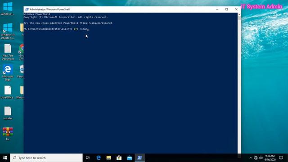Open Microsoft Store from the taskbar
The width and height of the screenshot is (288, 162).
tap(119, 158)
